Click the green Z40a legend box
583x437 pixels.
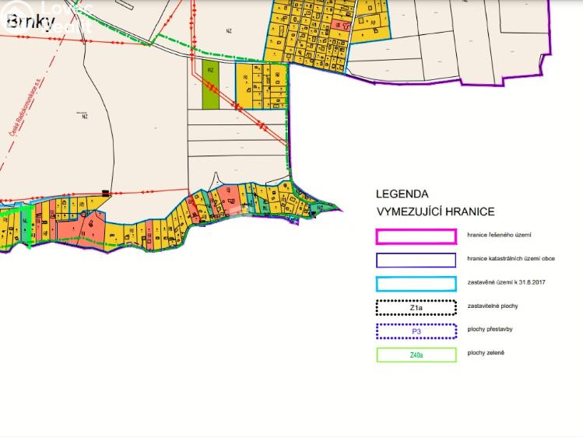point(416,355)
